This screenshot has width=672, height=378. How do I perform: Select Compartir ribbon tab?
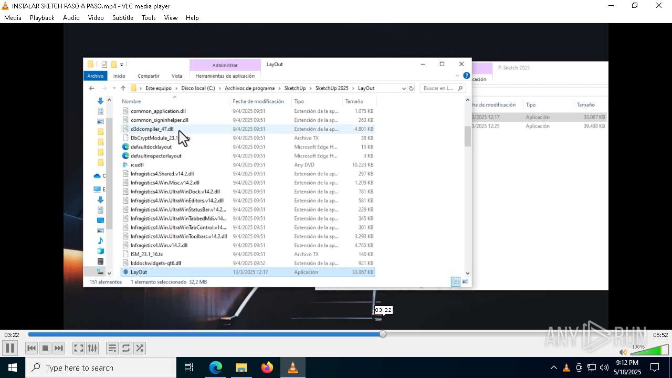149,76
